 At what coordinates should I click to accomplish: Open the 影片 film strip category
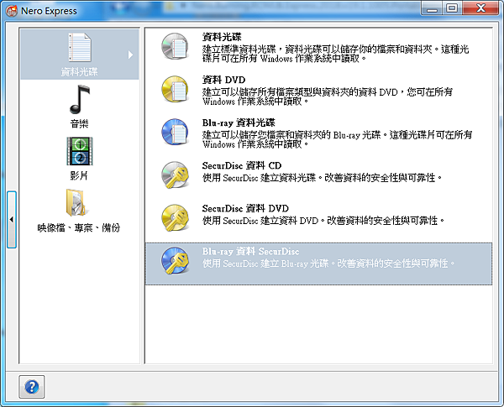(80, 151)
